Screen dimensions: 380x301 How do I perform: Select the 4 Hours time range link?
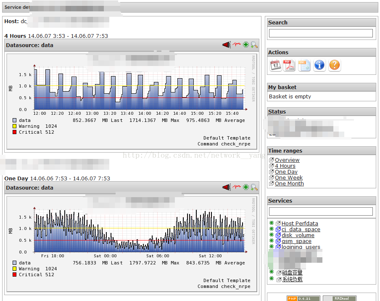tap(285, 166)
